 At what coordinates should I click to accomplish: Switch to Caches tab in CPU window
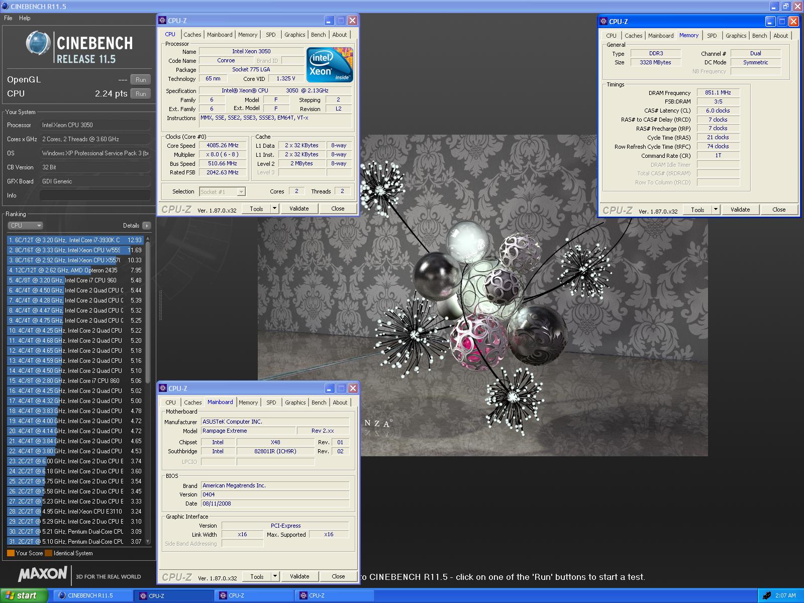(192, 35)
